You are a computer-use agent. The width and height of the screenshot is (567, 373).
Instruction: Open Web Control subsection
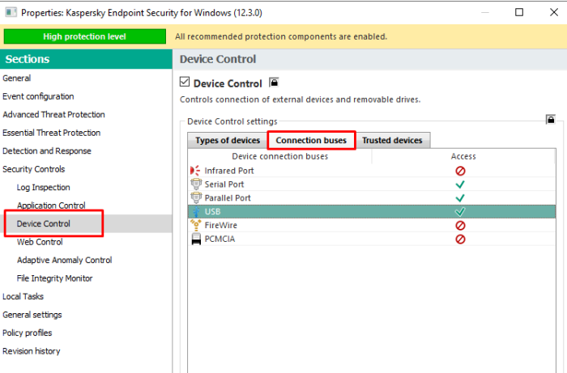pyautogui.click(x=40, y=242)
